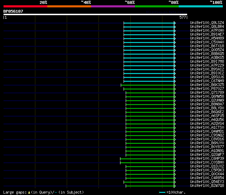Select the UniRef100_A6SFU5 label
This screenshot has height=195, width=226.
207,116
